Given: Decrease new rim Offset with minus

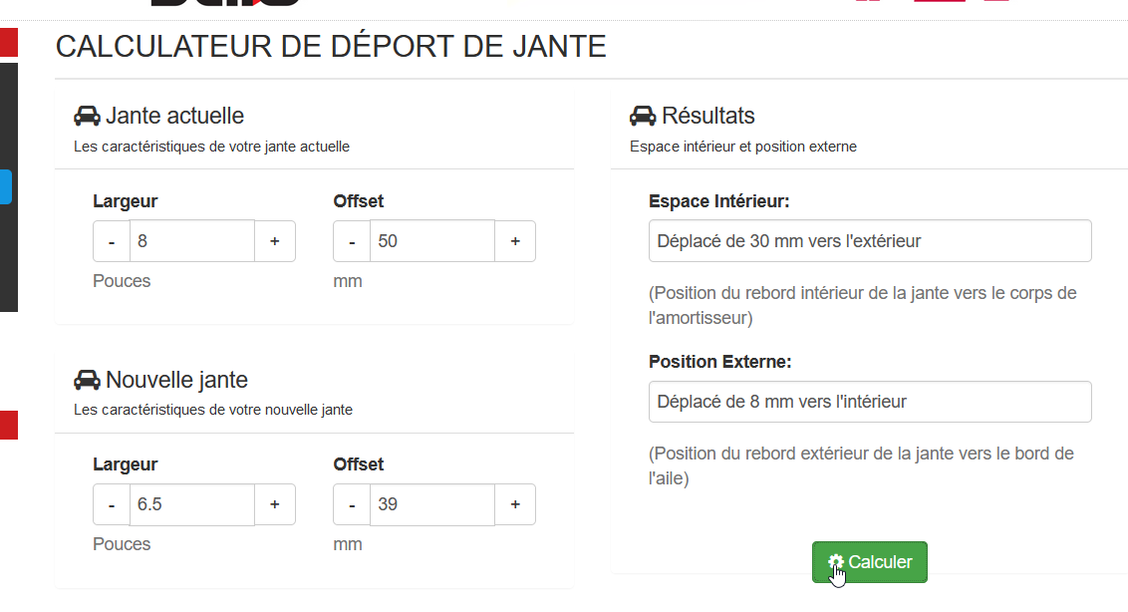Looking at the screenshot, I should (x=352, y=504).
